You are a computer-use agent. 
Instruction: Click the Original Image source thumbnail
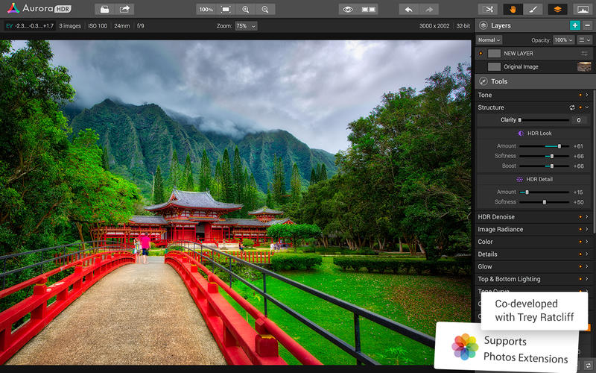click(584, 66)
